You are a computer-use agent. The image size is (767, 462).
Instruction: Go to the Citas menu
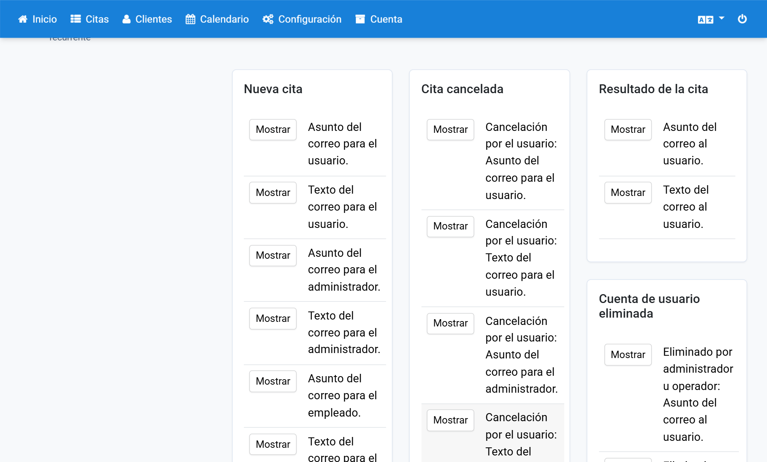[x=89, y=19]
